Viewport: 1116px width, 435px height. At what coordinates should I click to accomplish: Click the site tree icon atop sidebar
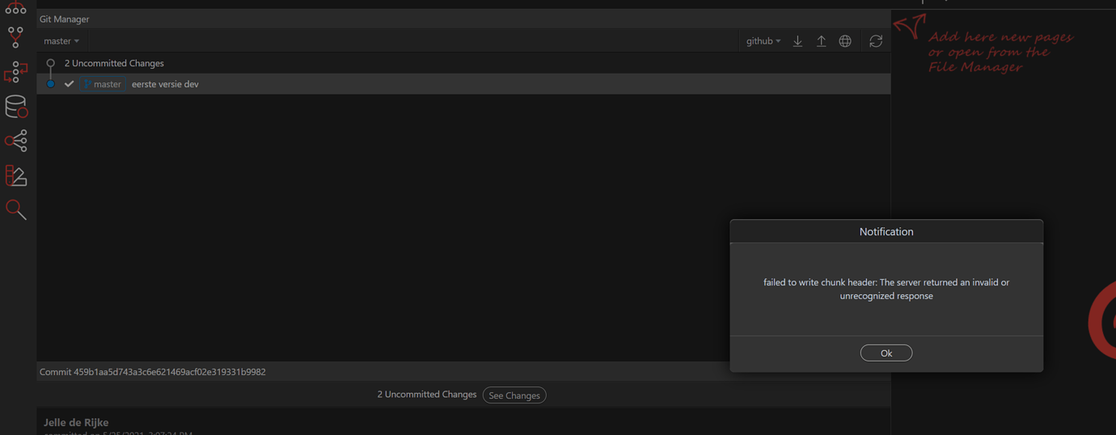point(15,7)
